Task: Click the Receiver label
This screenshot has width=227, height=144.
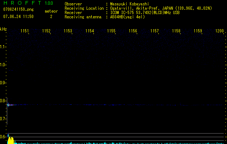Action: [x=73, y=13]
